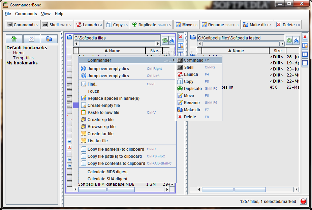The height and width of the screenshot is (210, 312).
Task: Choose Copy file name(s) to clipboard
Action: [x=127, y=149]
